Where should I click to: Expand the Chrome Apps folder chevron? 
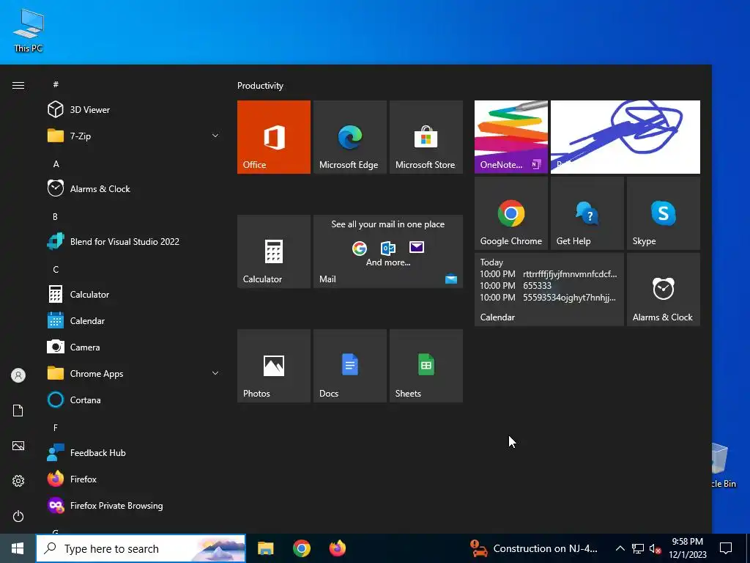point(215,373)
